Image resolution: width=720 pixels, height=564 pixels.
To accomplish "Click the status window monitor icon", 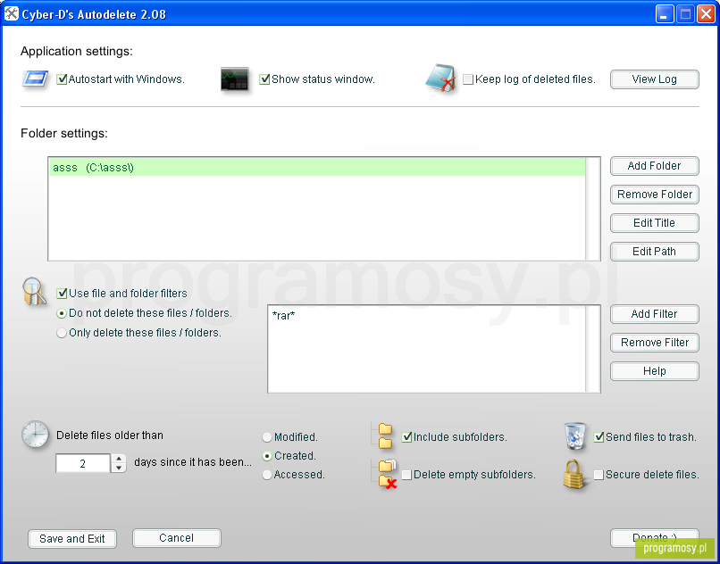I will [235, 79].
